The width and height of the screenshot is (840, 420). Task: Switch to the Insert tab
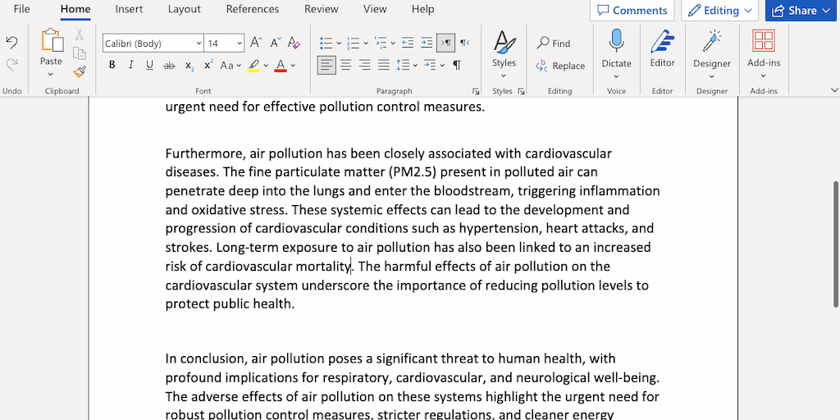129,9
